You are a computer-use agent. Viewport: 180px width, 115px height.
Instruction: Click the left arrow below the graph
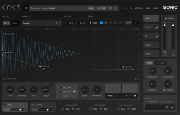click(135, 79)
